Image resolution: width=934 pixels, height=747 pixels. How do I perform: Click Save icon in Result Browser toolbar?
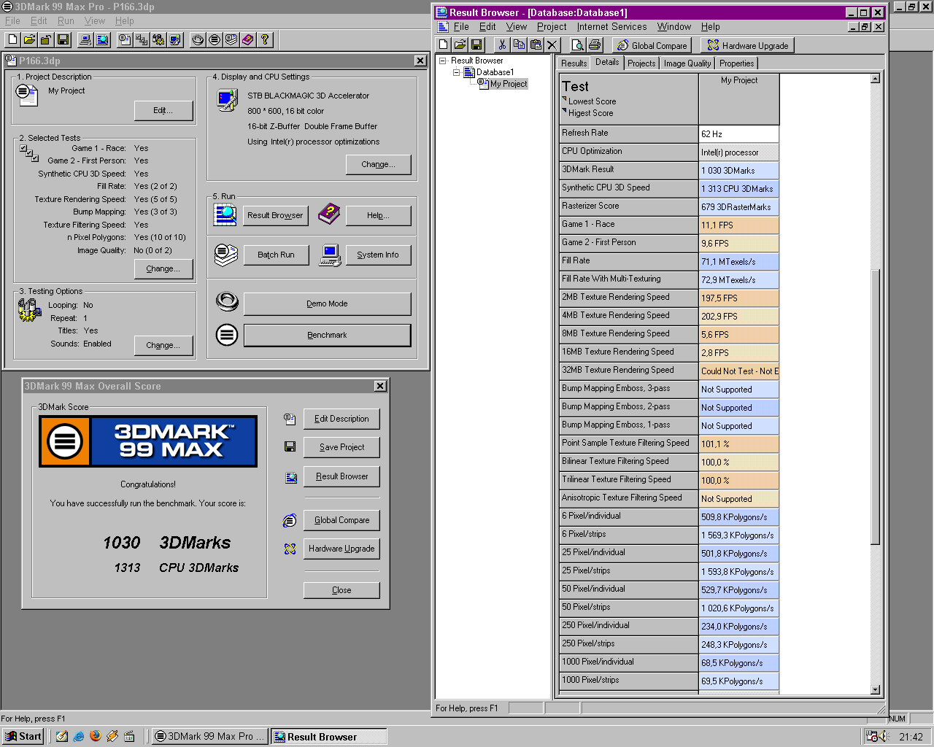tap(477, 45)
